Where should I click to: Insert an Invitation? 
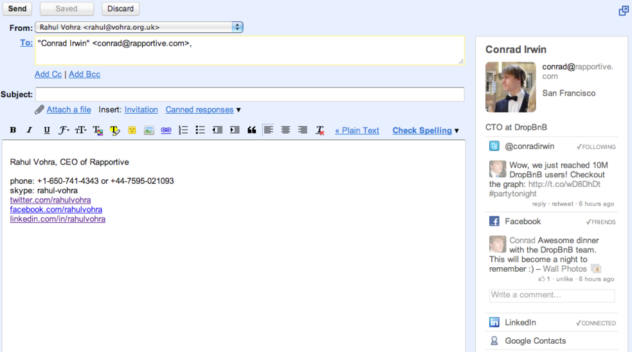coord(141,110)
